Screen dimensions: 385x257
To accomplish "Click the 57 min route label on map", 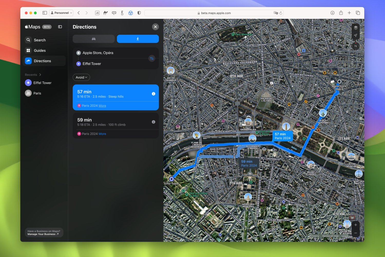I will [282, 136].
